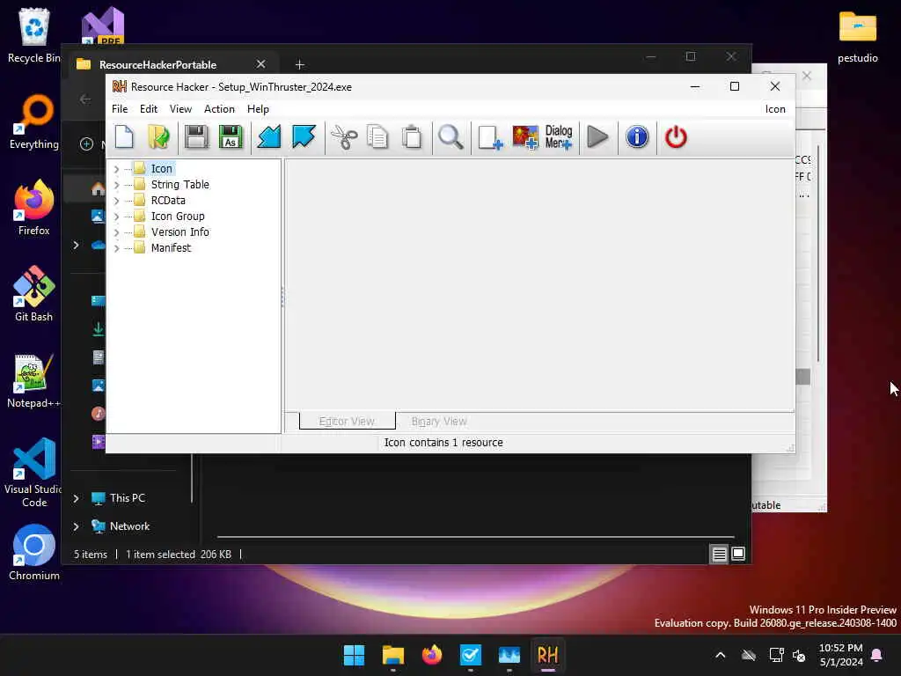Image resolution: width=901 pixels, height=676 pixels.
Task: Open the Visual Studio Code desktop shortcut
Action: point(34,473)
